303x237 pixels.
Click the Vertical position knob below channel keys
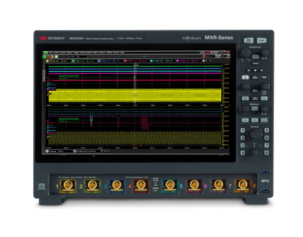(x=255, y=152)
